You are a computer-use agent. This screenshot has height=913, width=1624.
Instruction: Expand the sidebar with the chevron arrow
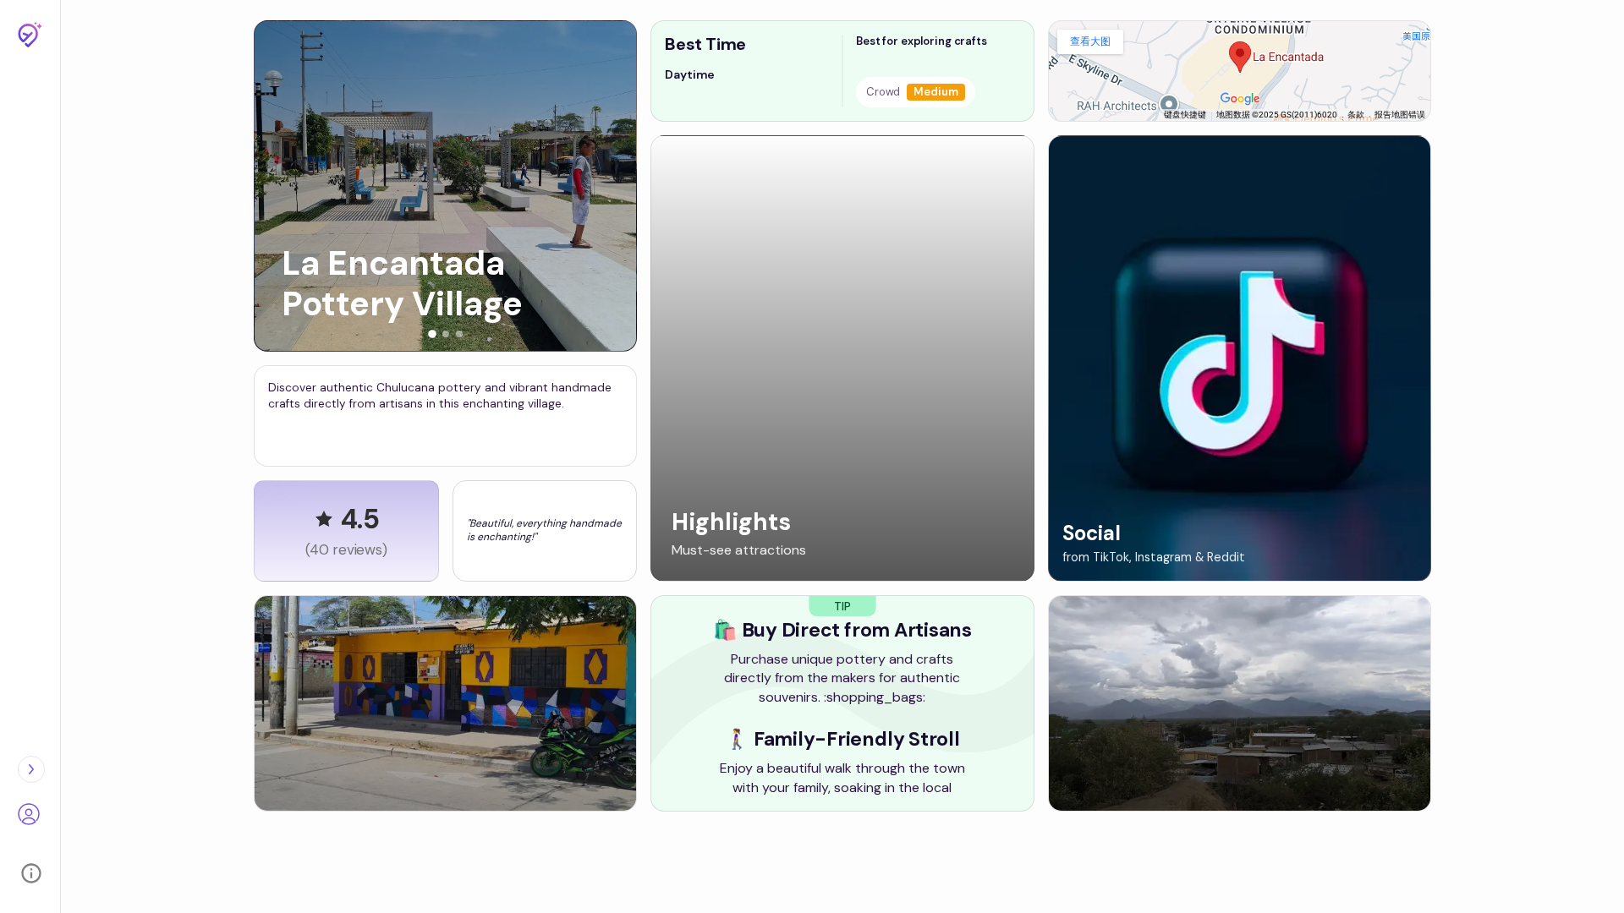[31, 769]
